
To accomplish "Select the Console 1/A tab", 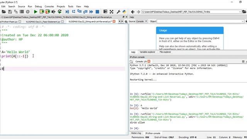I will coord(141,61).
